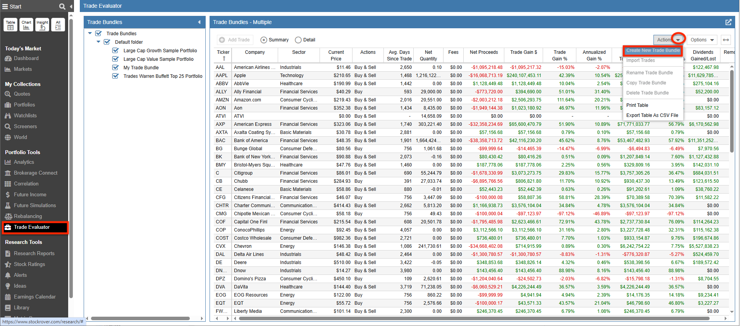Go to Dashboard
741x326 pixels.
click(x=26, y=58)
